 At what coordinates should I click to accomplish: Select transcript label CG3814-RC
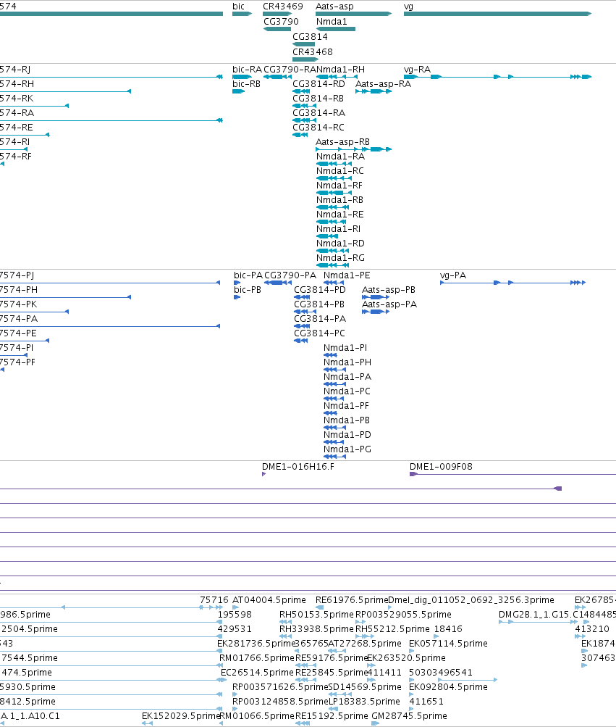tap(318, 127)
